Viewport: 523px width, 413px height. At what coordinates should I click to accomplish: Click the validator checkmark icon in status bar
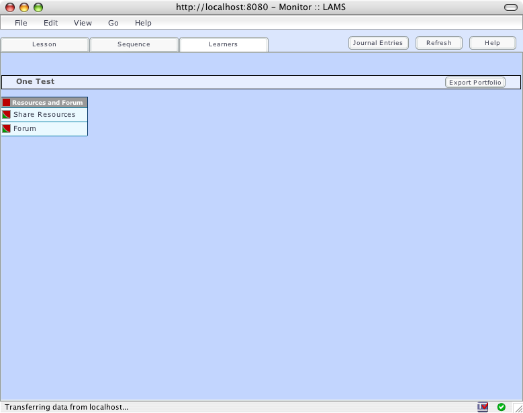point(483,406)
